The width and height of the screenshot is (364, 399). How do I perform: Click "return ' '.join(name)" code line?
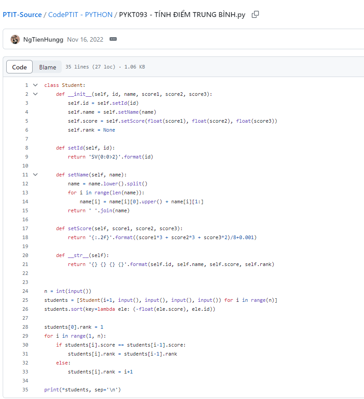pyautogui.click(x=99, y=210)
